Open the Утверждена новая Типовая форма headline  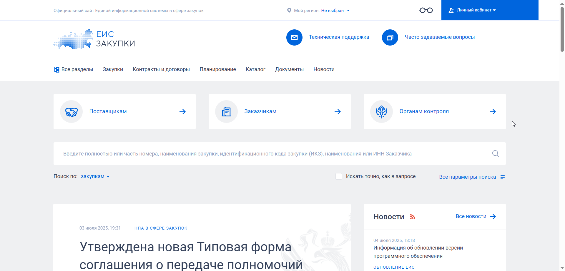191,256
